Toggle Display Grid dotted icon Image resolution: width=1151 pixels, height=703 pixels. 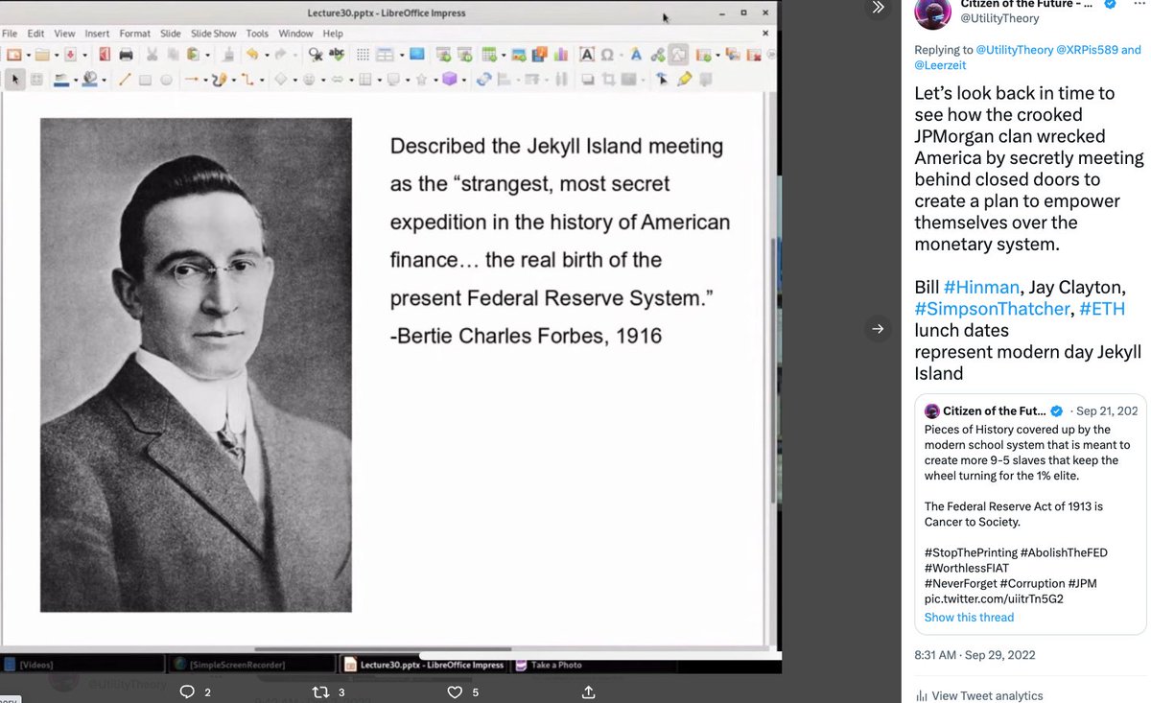pos(363,55)
